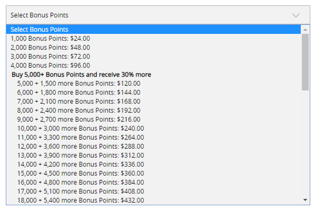The width and height of the screenshot is (315, 210).
Task: Select 12,000 + 3,600 more Bonus Points
Action: [153, 146]
